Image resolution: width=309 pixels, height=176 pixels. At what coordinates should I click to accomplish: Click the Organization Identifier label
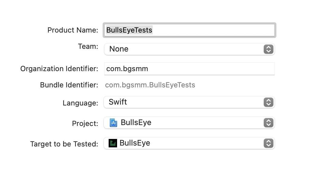[59, 69]
